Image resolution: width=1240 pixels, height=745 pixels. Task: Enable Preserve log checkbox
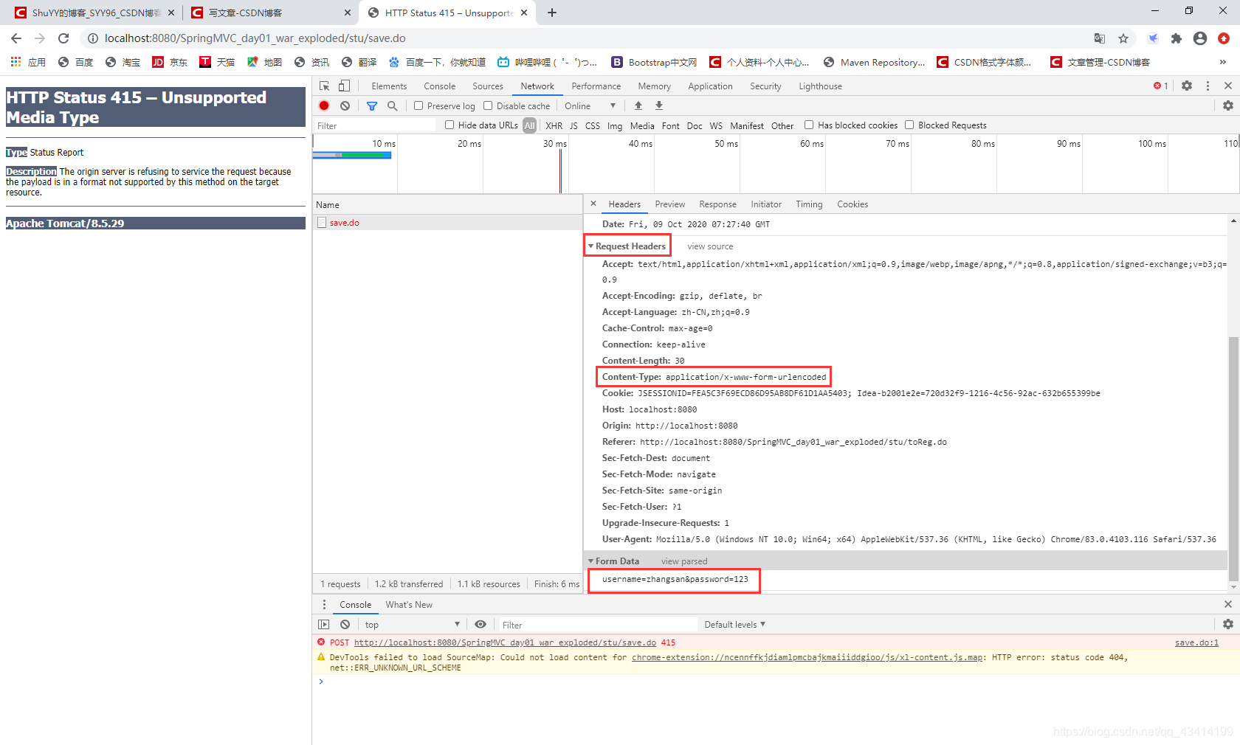pos(418,106)
